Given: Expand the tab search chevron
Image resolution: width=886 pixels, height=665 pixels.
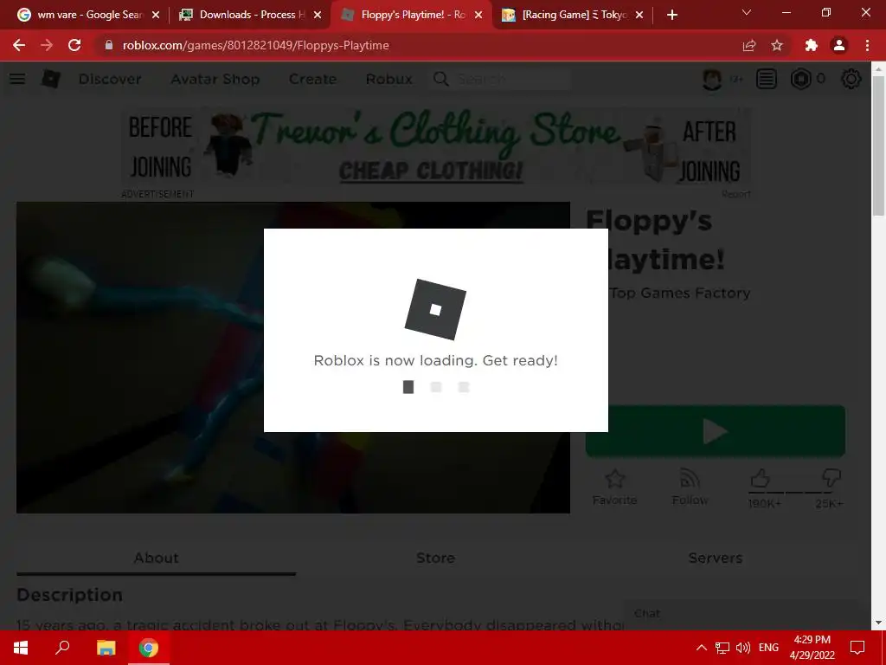Looking at the screenshot, I should tap(747, 12).
